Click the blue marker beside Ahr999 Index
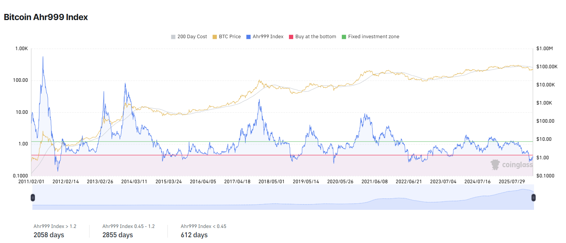 [x=248, y=36]
